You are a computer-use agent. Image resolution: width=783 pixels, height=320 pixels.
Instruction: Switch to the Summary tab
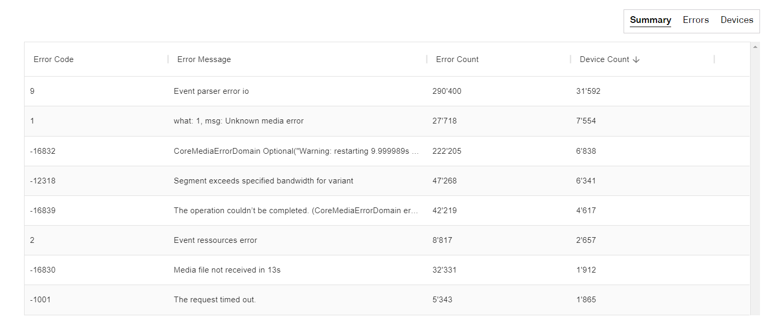[x=650, y=20]
